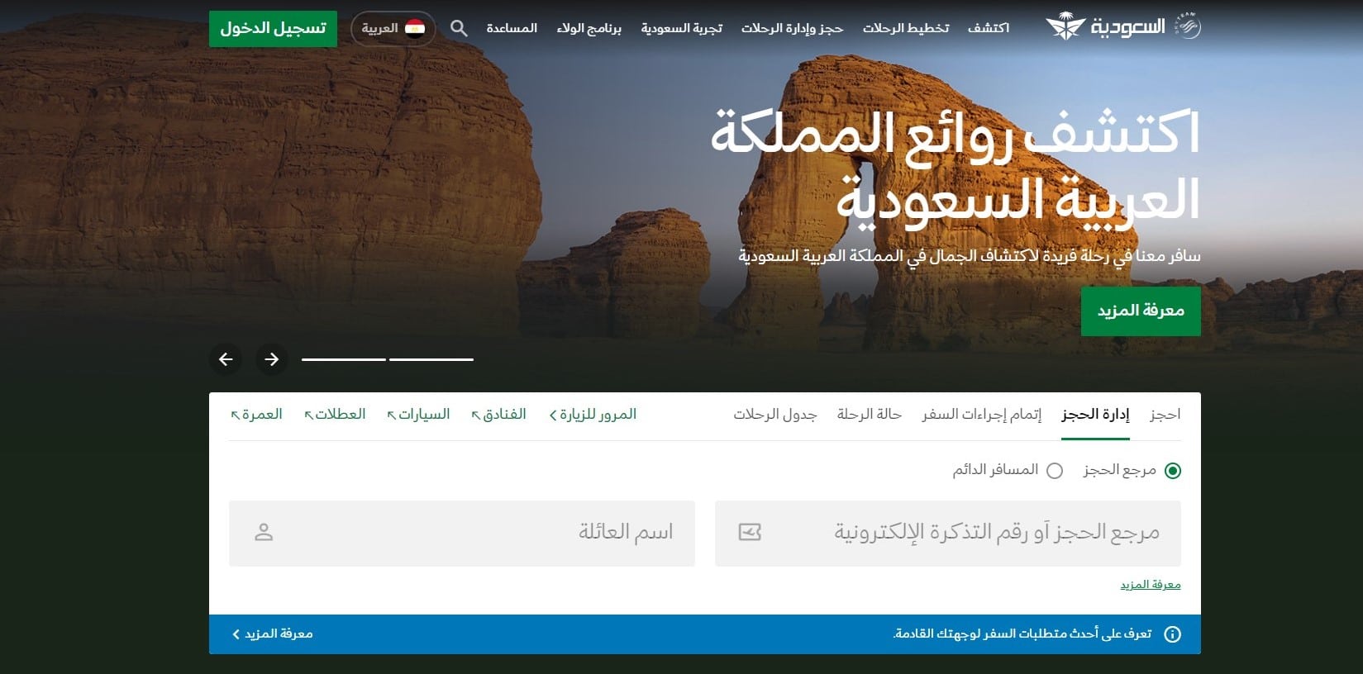
Task: Click the person icon in family name field
Action: [264, 532]
